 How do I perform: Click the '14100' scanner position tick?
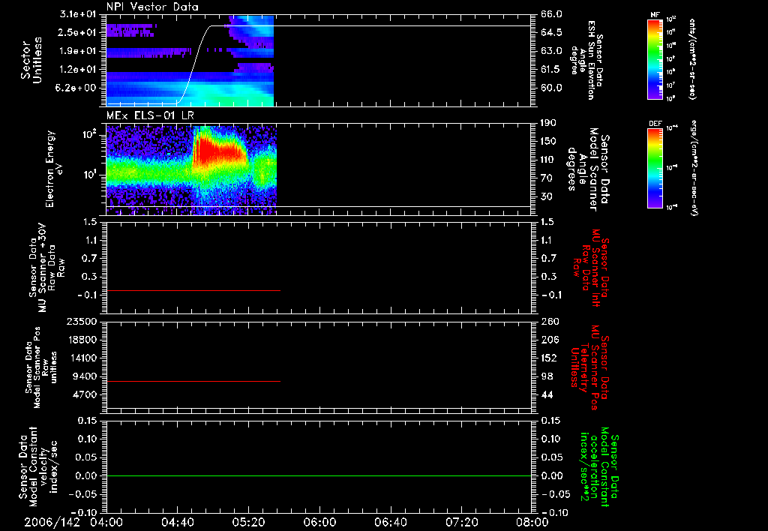coord(83,358)
